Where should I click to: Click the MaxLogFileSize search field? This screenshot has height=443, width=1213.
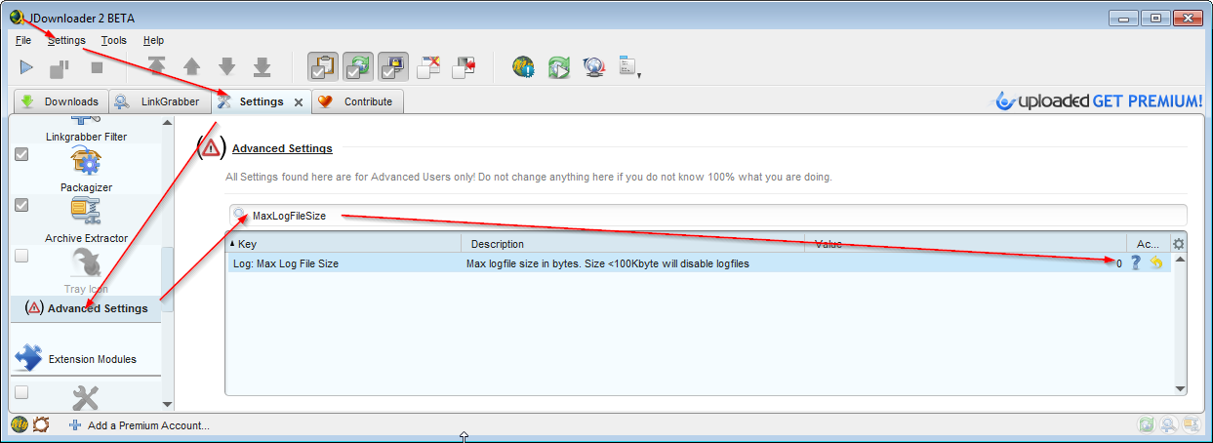707,216
